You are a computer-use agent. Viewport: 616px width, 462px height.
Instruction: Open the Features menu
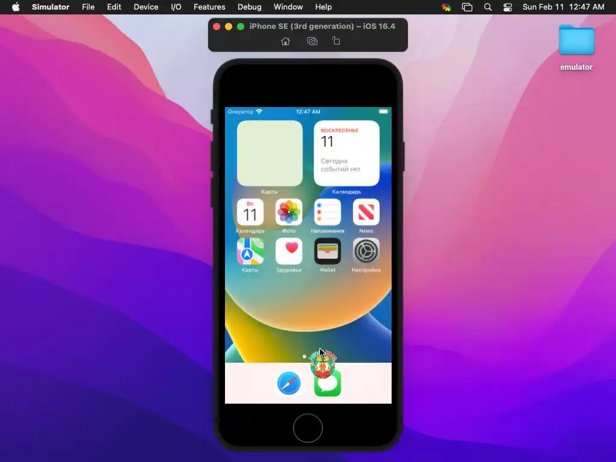(209, 7)
